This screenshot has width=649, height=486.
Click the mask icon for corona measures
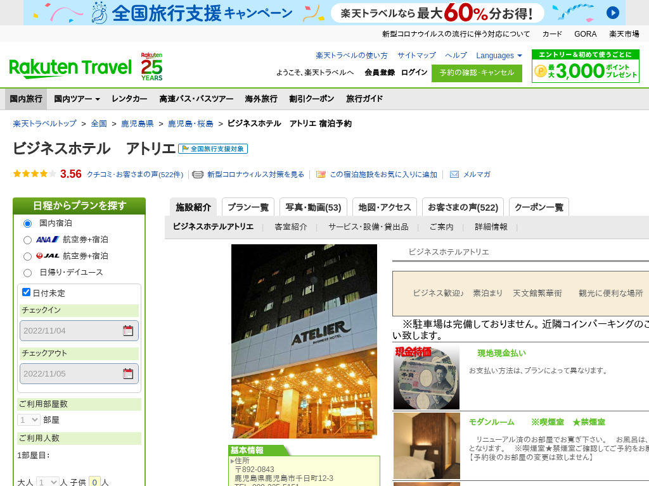(198, 175)
